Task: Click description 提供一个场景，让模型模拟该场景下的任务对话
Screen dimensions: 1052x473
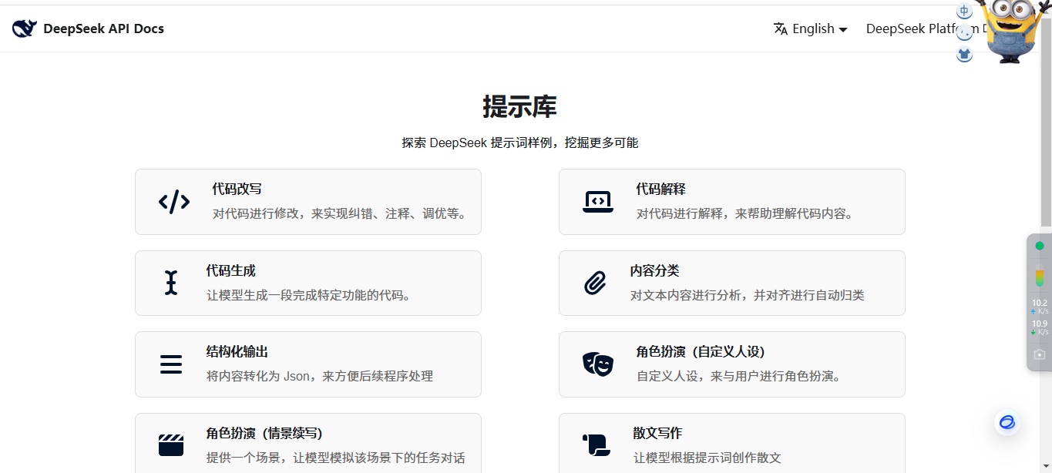Action: pos(335,458)
